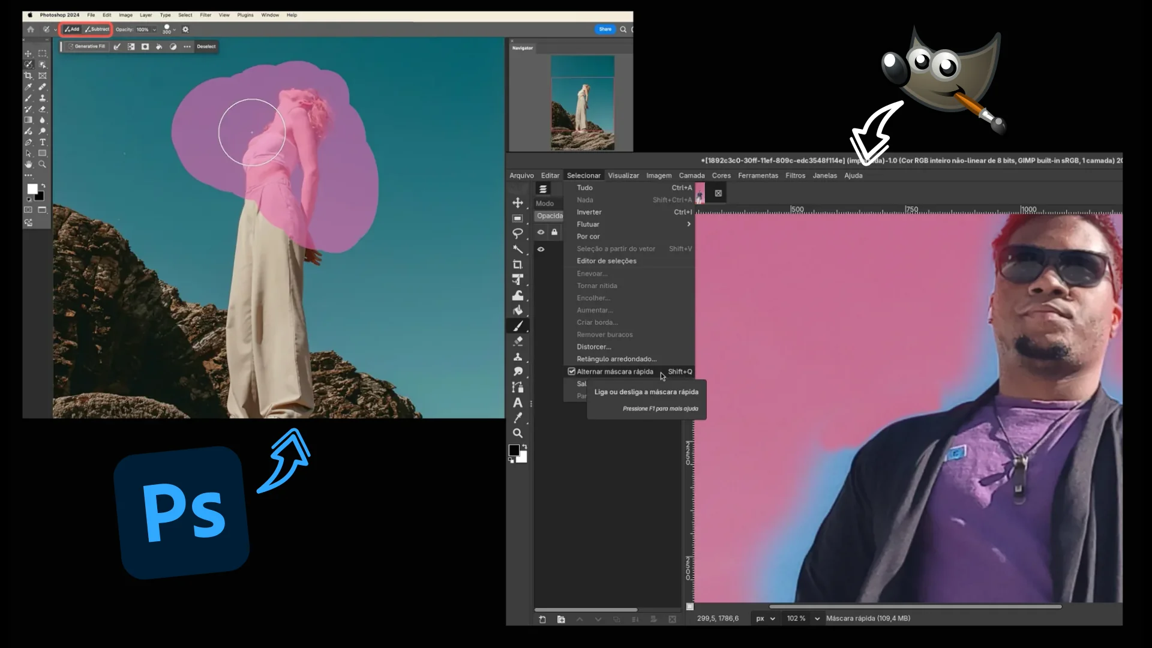The width and height of the screenshot is (1152, 648).
Task: Toggle the Subtract brush mode
Action: (97, 29)
